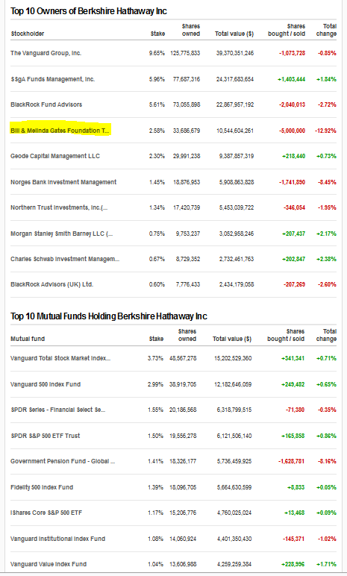Click highlighted Bill & Melinda Gates Foundation entry
The image size is (347, 576).
(60, 131)
